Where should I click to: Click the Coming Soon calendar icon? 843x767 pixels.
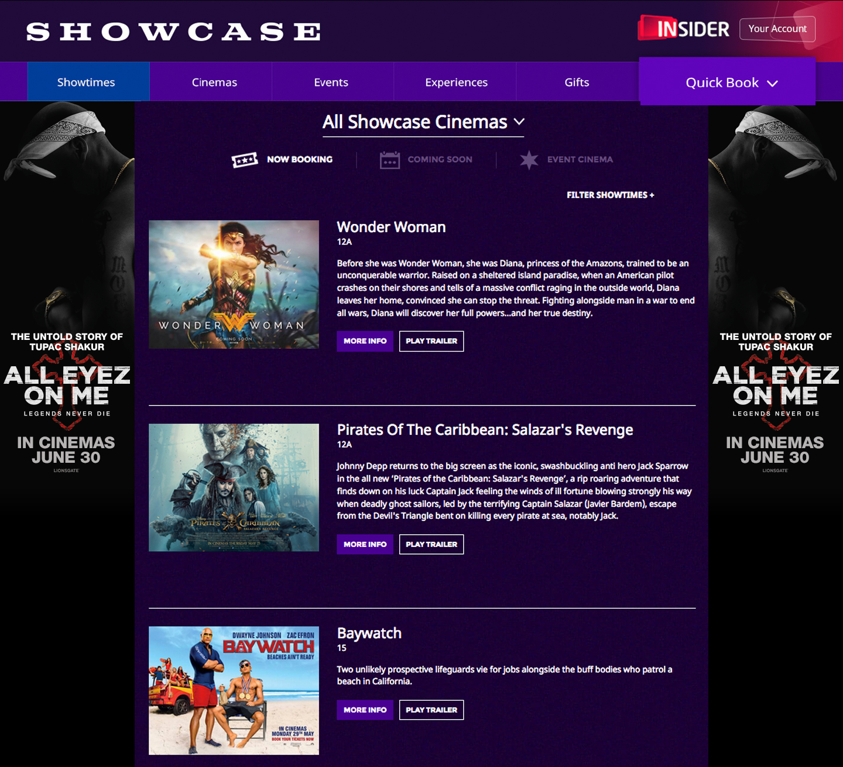coord(390,160)
